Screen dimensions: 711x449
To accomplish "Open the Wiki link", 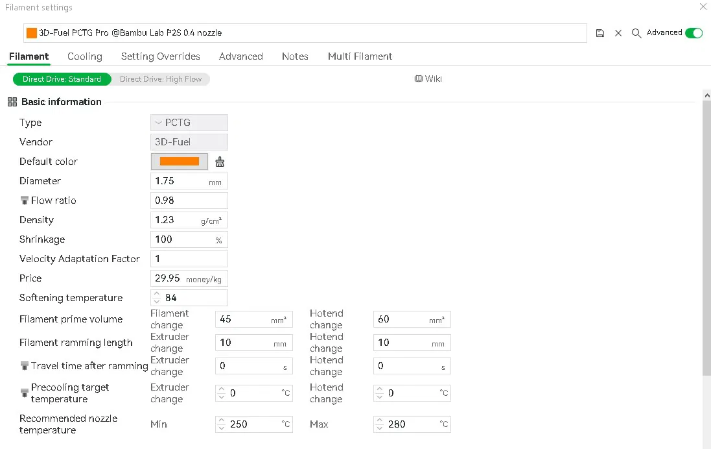I will 428,79.
